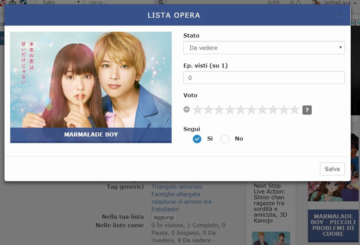The height and width of the screenshot is (245, 360).
Task: Rate with the sixth star
Action: pos(251,110)
